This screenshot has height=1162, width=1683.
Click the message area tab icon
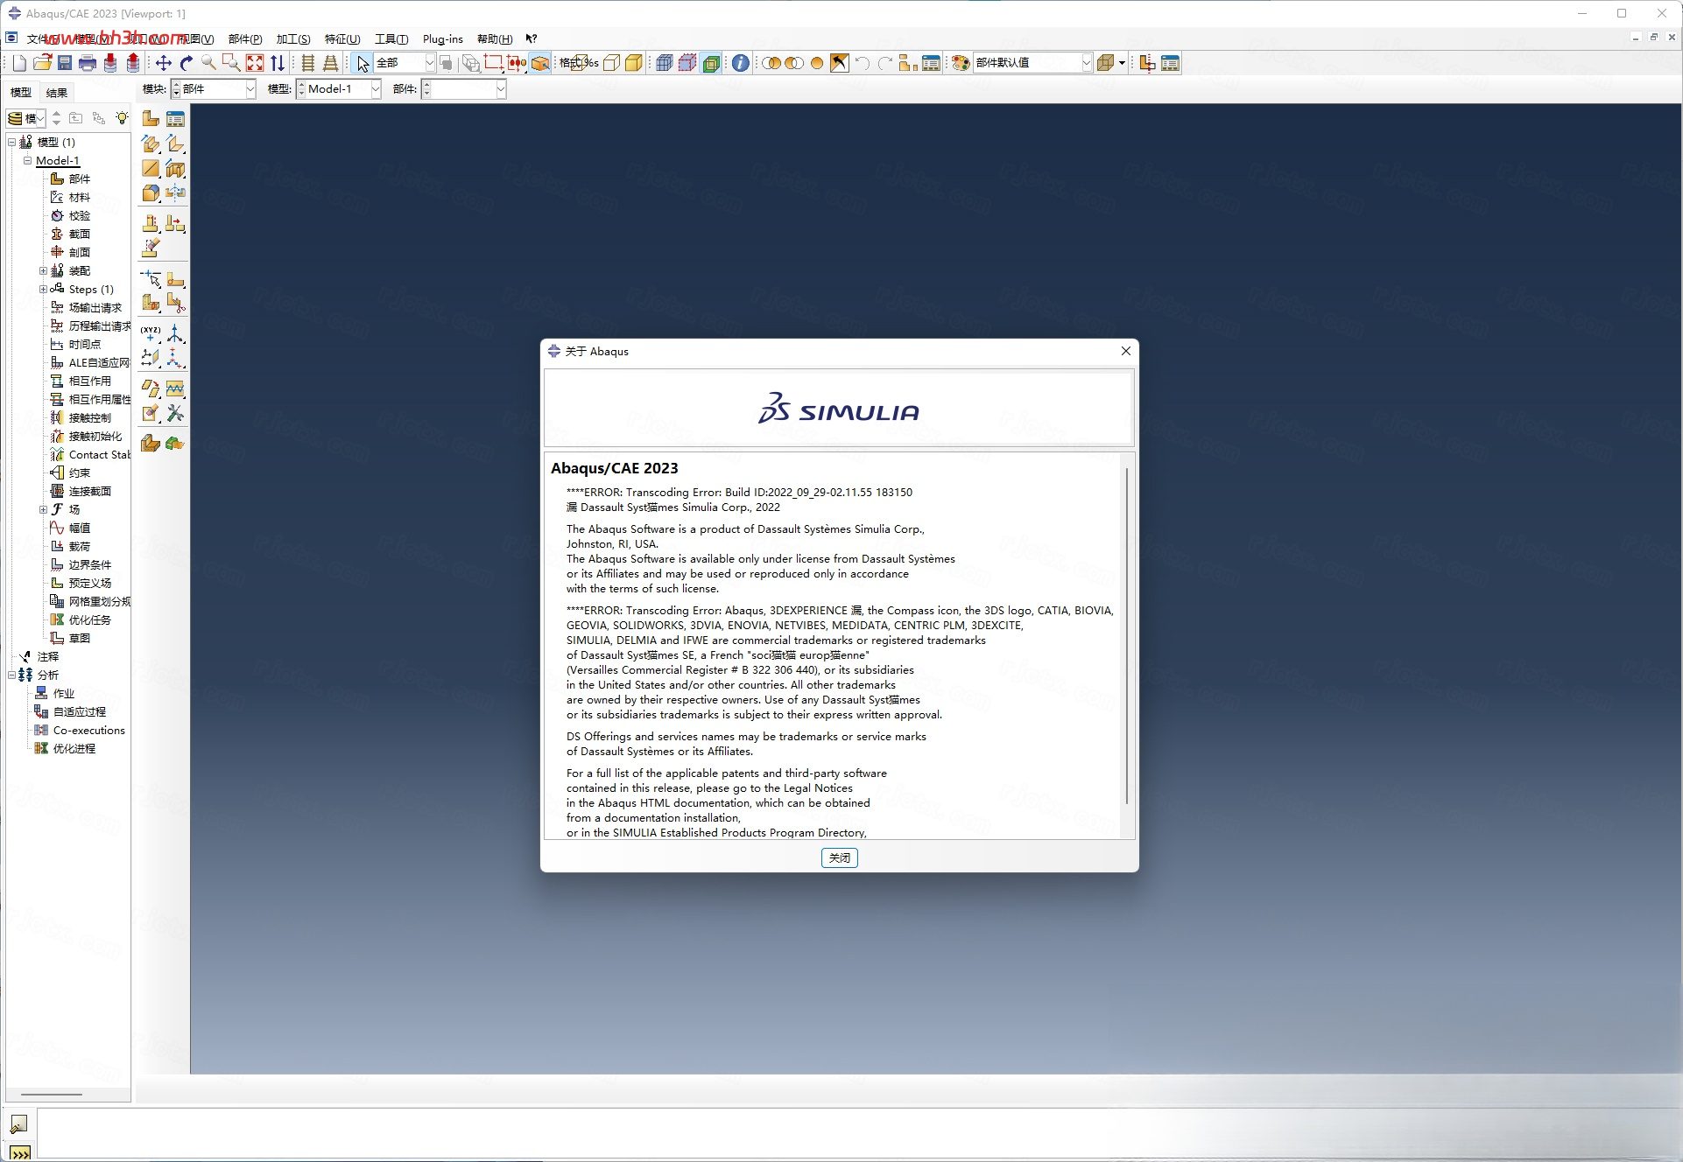18,1123
